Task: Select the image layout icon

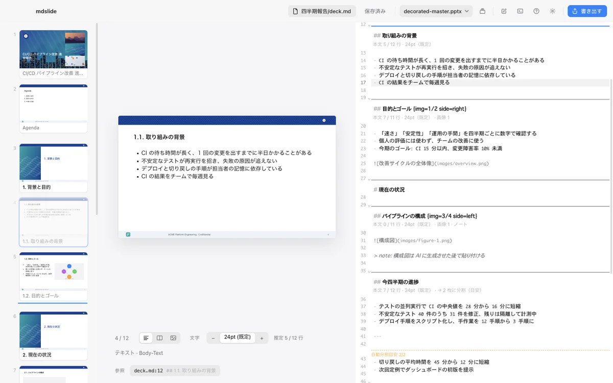Action: tap(173, 338)
